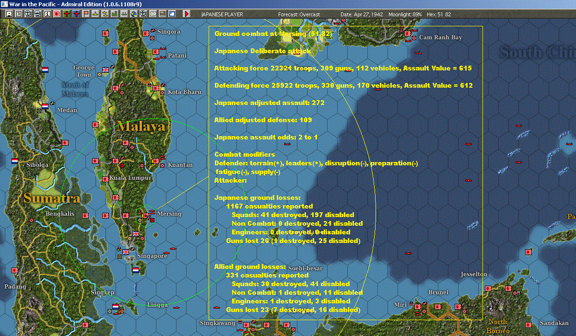576x336 pixels.
Task: Click the keyboard-style toolbar icon
Action: [162, 14]
